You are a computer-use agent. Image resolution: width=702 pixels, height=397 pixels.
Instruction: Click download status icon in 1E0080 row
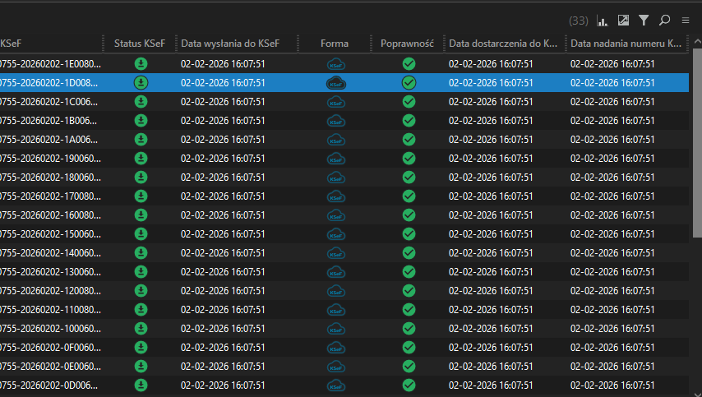tap(141, 63)
